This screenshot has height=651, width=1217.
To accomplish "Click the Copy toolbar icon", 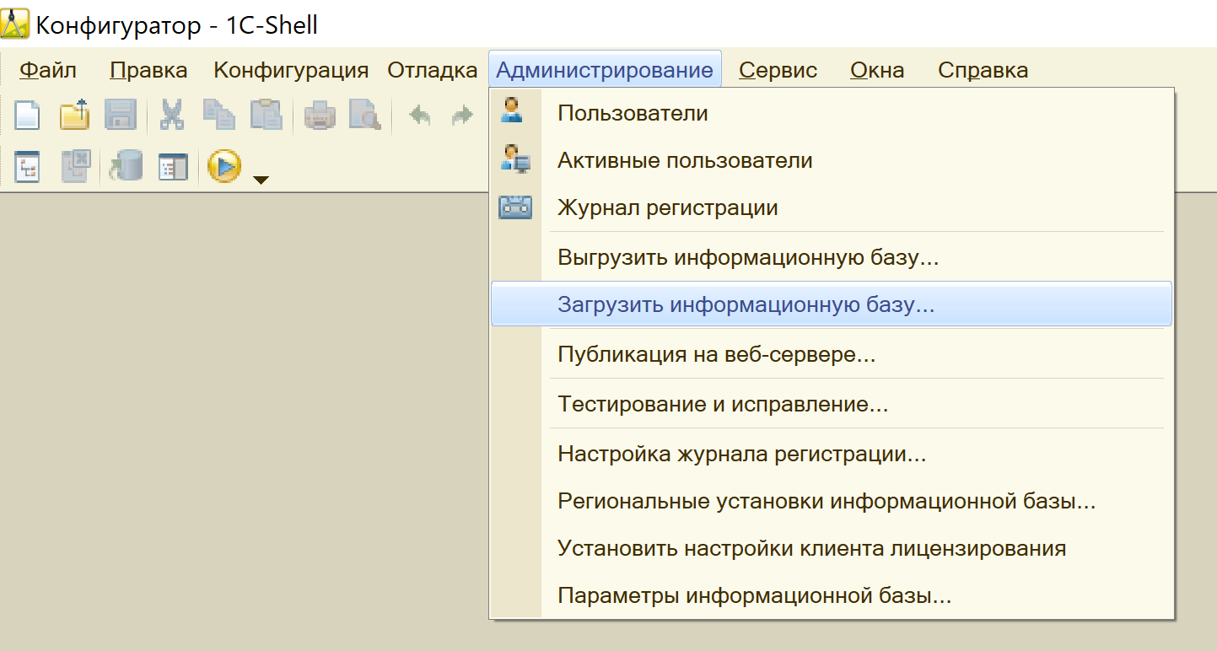I will pos(219,115).
